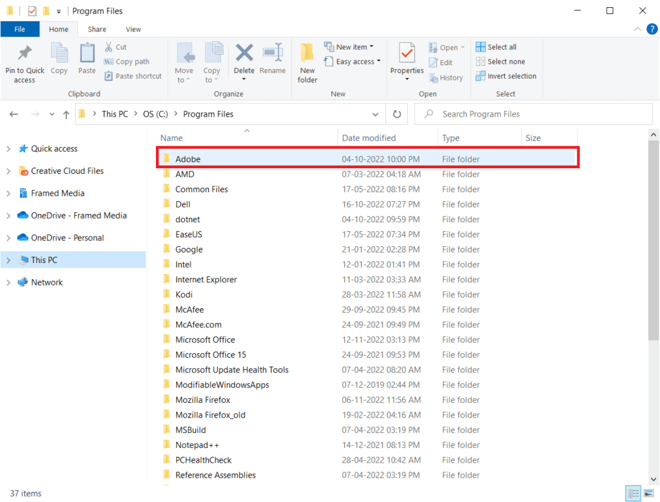Click the Search Program Files box

[538, 114]
